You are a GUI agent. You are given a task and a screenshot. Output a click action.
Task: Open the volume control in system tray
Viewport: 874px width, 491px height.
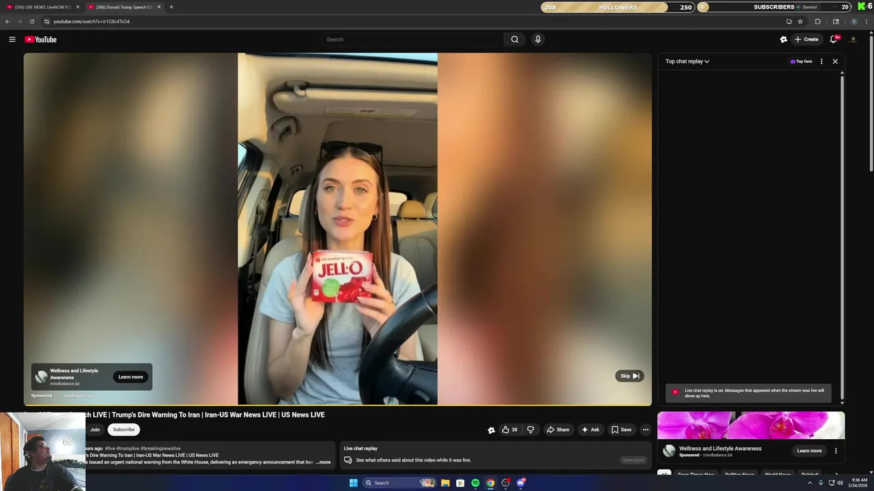coord(840,483)
